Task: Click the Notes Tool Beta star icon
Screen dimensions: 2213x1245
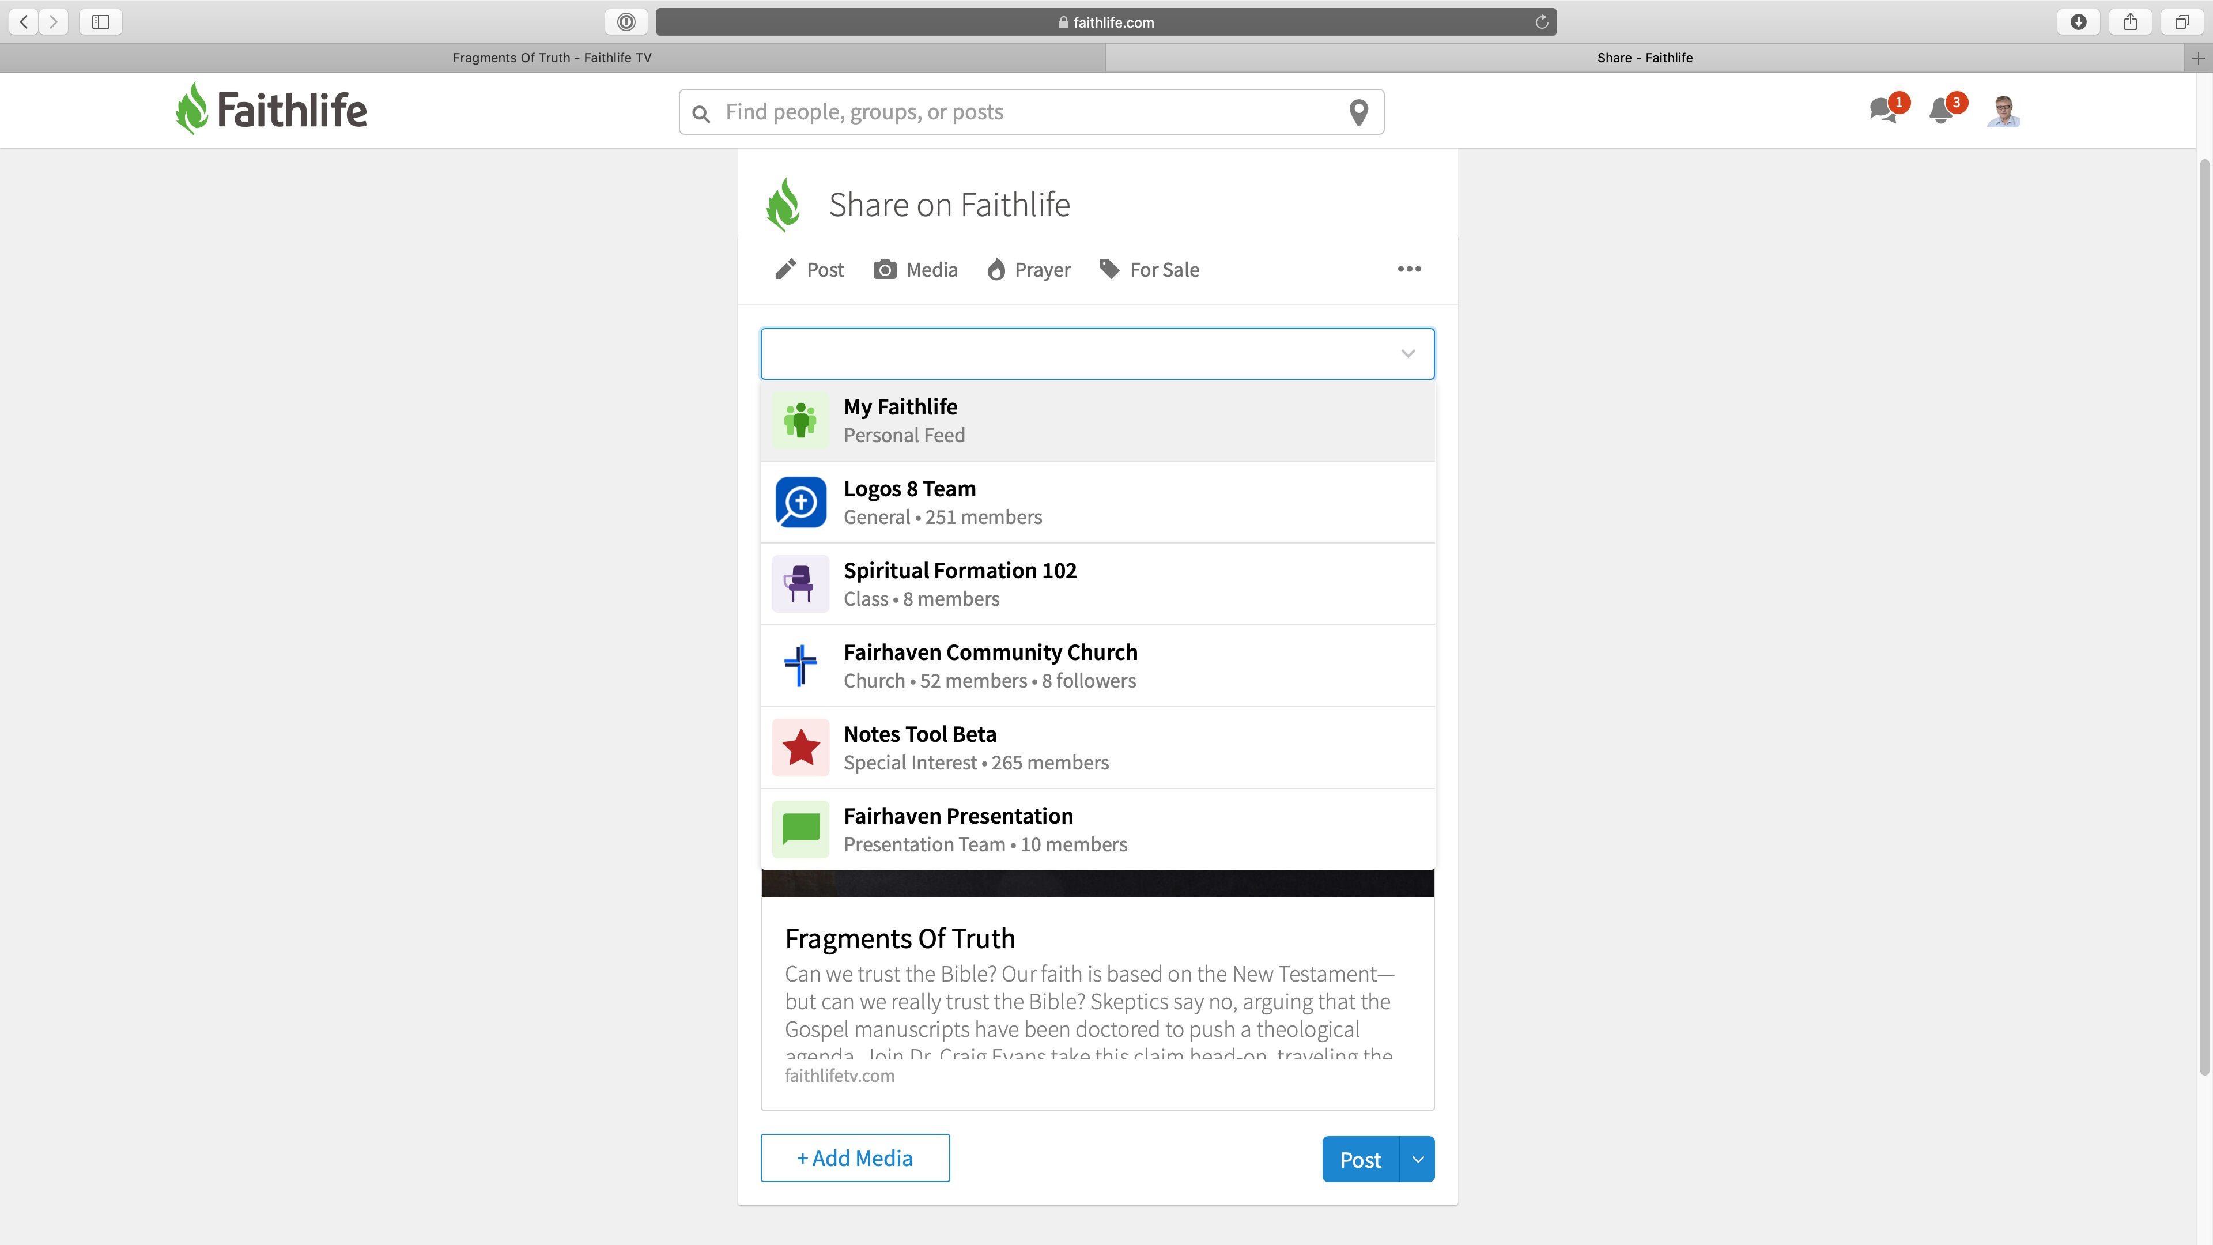Action: click(800, 746)
